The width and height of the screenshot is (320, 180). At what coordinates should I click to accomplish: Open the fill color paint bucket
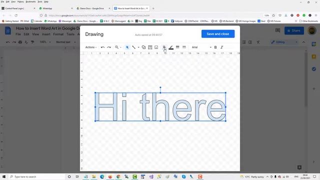(164, 47)
